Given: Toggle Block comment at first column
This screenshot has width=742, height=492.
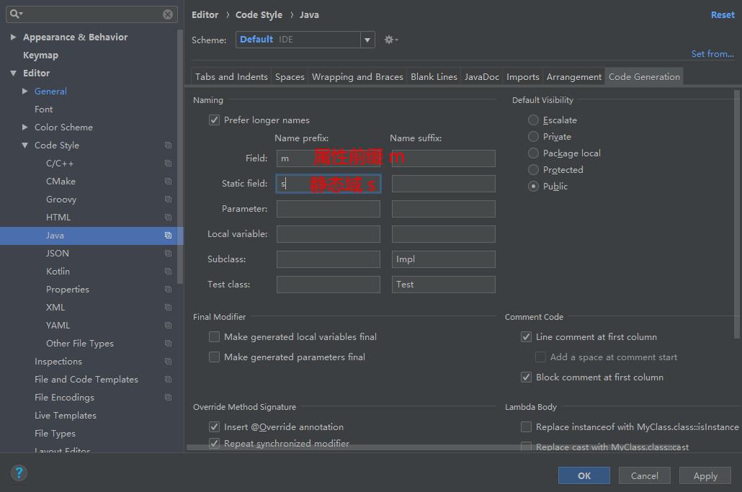Looking at the screenshot, I should click(526, 377).
